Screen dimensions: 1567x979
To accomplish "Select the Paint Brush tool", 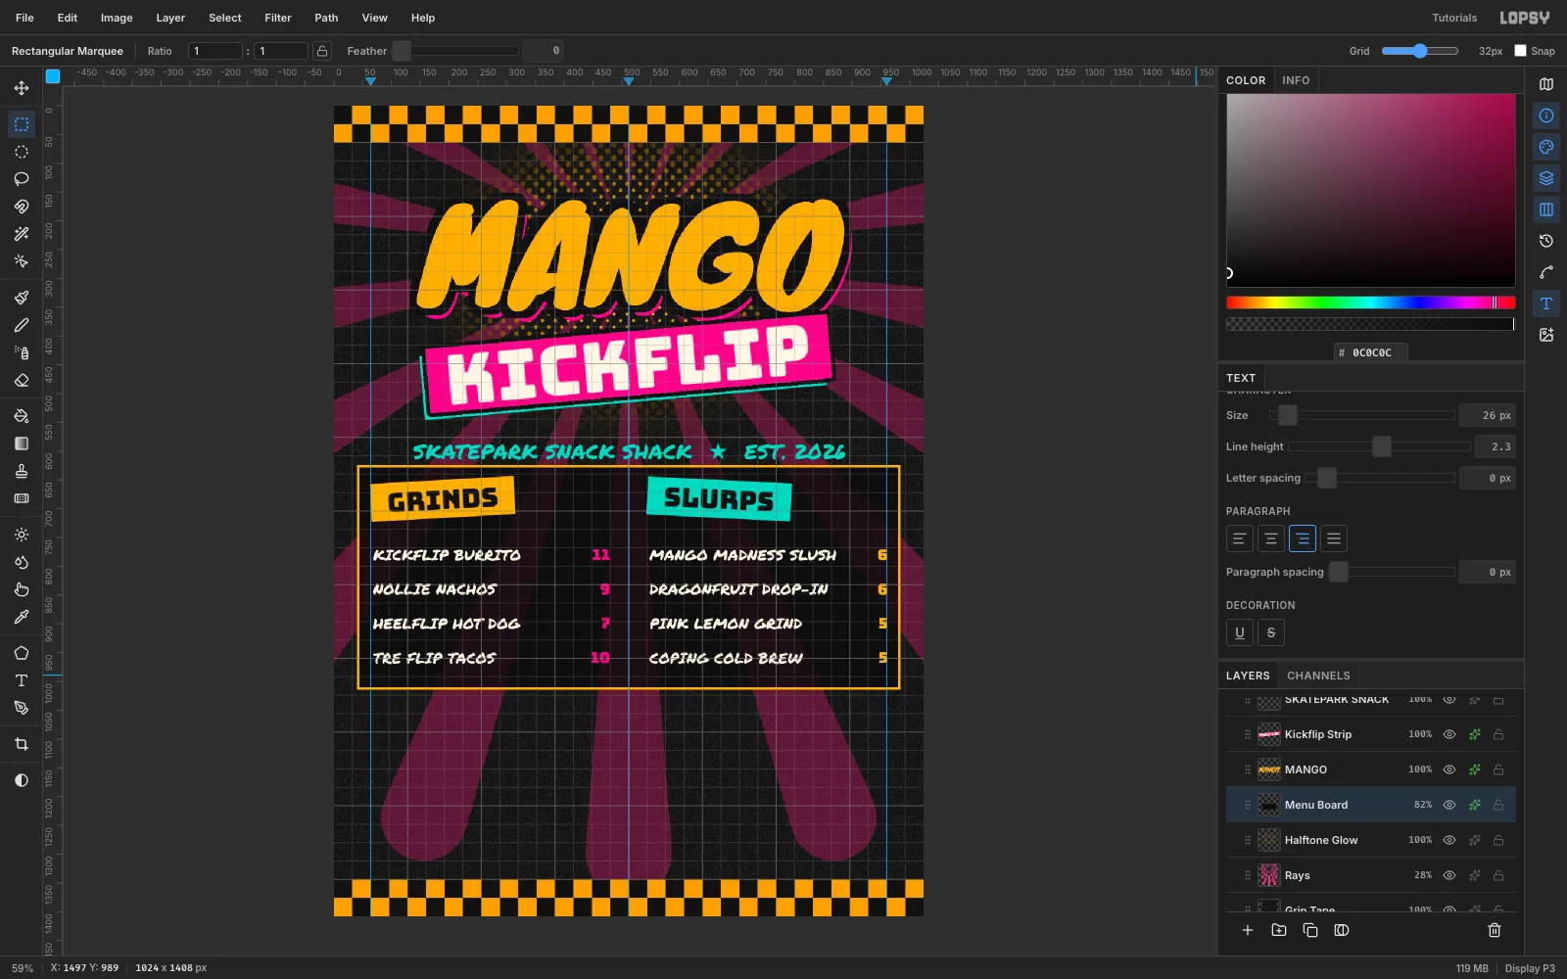I will [22, 298].
